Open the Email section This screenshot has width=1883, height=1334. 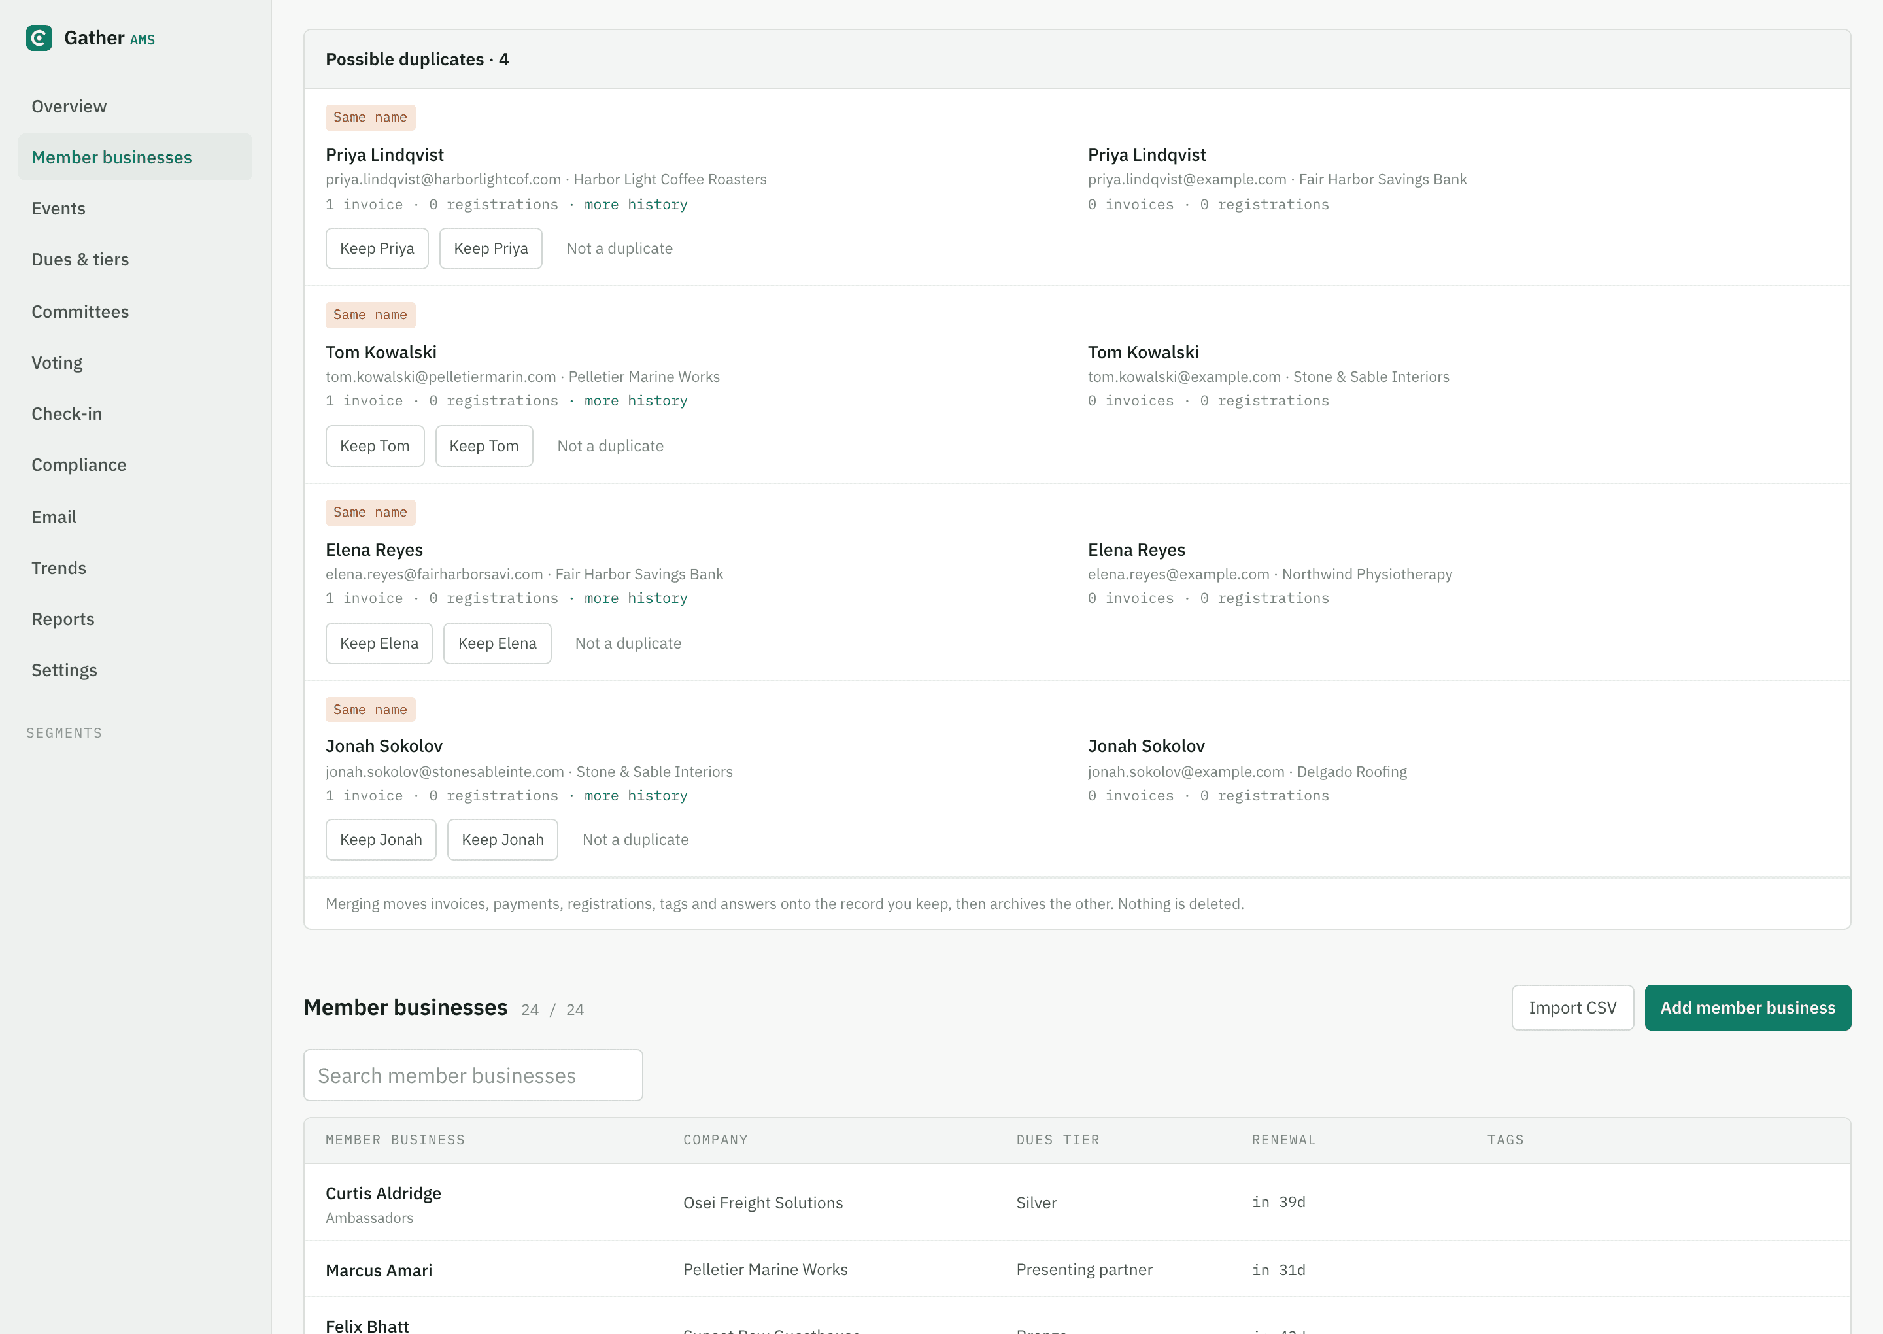pos(135,517)
